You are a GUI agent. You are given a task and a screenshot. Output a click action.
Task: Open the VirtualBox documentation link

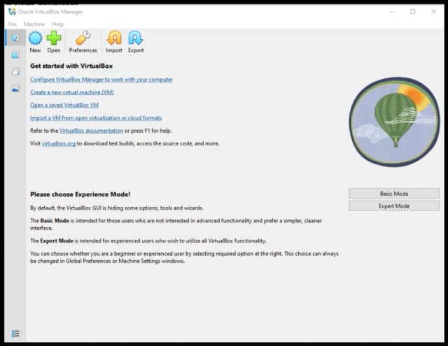(91, 131)
